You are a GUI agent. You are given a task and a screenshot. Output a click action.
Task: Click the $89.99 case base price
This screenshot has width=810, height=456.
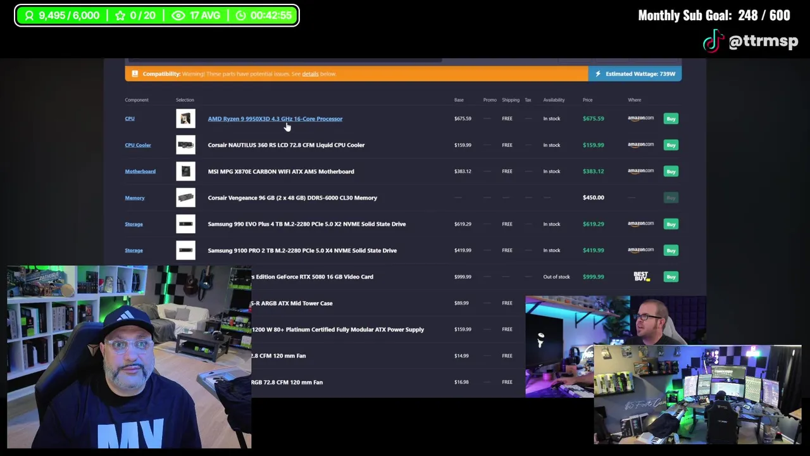tap(461, 303)
